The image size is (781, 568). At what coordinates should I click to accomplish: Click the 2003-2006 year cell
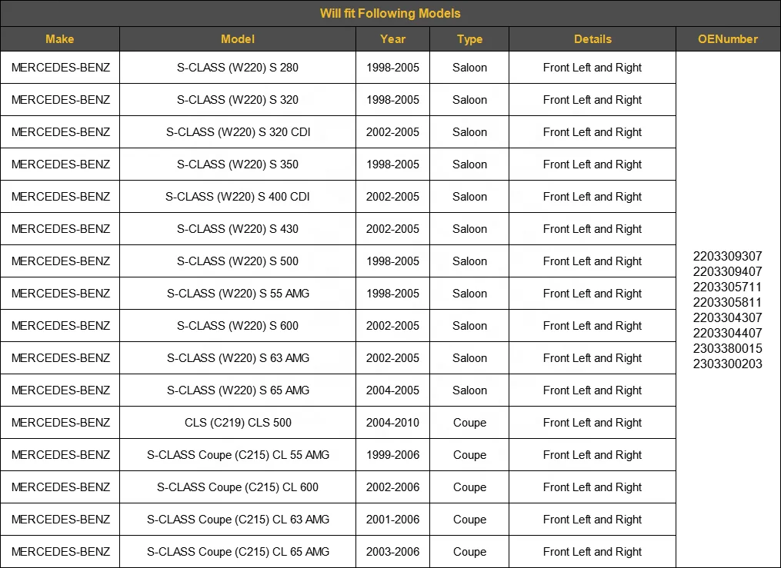pos(392,552)
